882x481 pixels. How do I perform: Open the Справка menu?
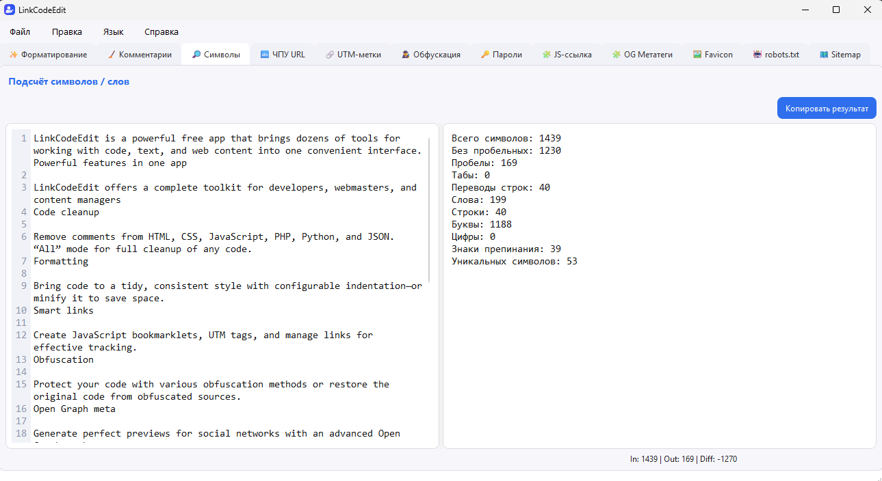[161, 31]
